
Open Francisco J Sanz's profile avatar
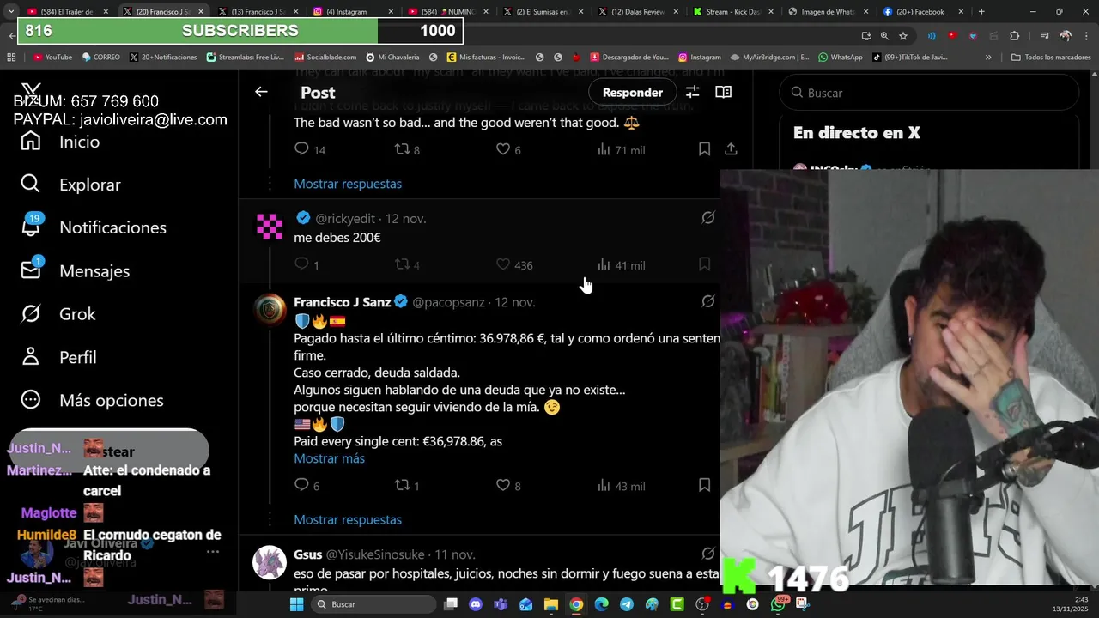[270, 310]
